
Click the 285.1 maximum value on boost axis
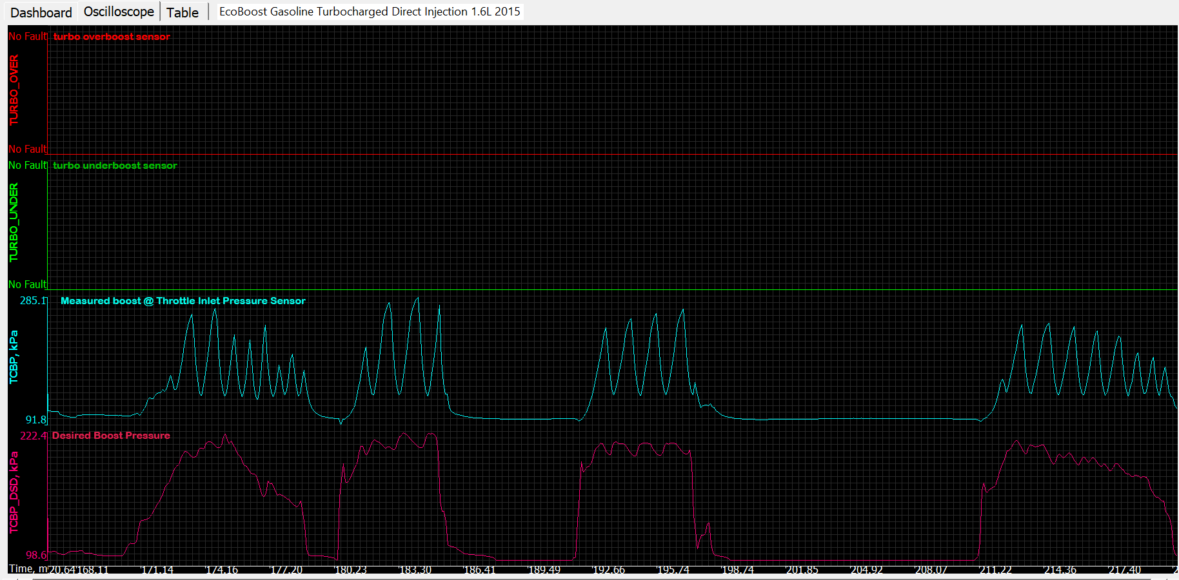[34, 301]
